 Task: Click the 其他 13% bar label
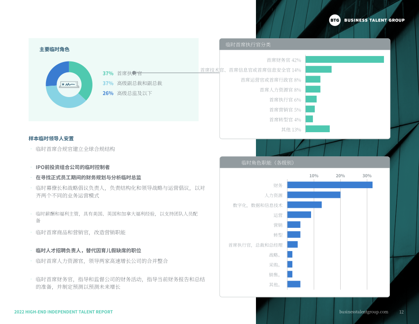(291, 130)
